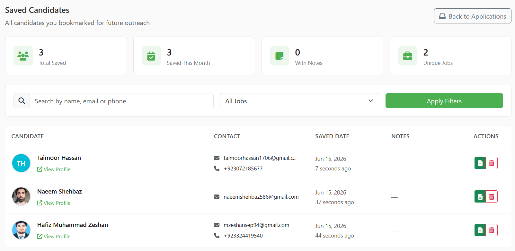
Task: Click the phone icon beside +923324419540
Action: 217,236
